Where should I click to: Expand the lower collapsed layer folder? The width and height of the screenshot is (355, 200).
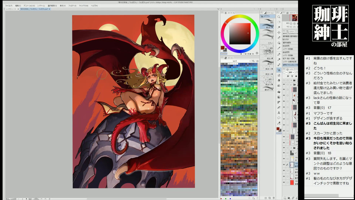(291, 148)
